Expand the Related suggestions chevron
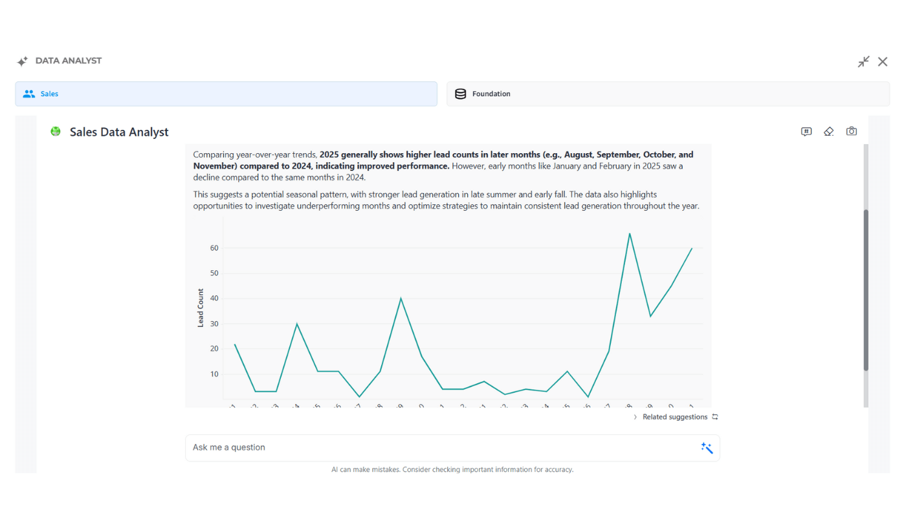 pyautogui.click(x=635, y=417)
